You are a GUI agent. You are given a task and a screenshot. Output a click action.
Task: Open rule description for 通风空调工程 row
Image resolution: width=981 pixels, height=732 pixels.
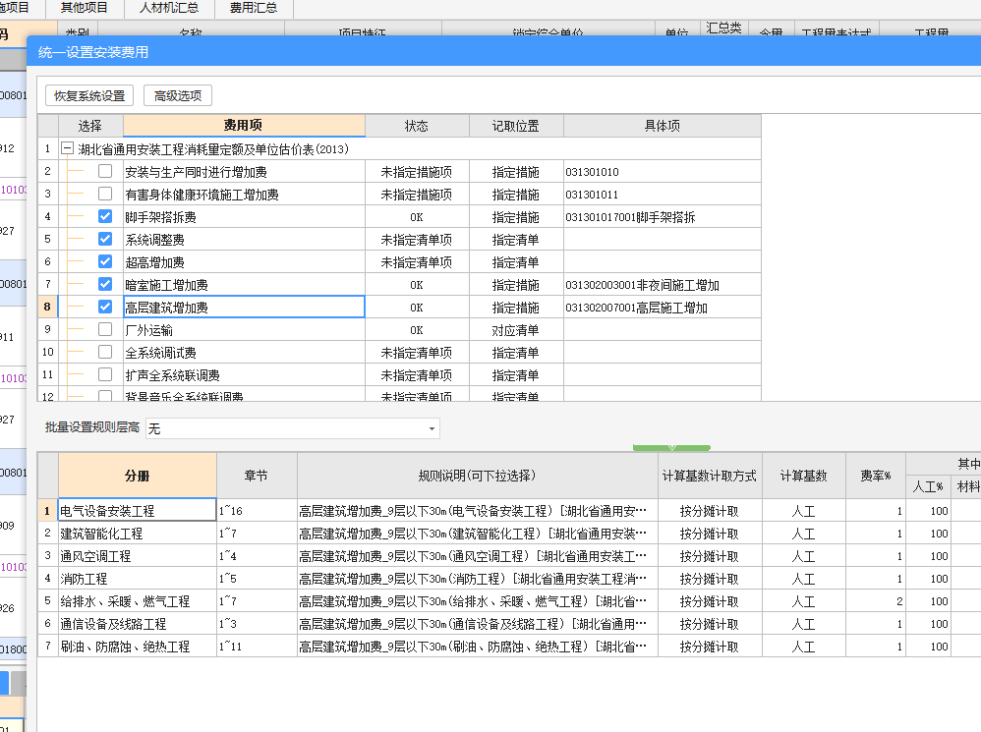pos(478,556)
